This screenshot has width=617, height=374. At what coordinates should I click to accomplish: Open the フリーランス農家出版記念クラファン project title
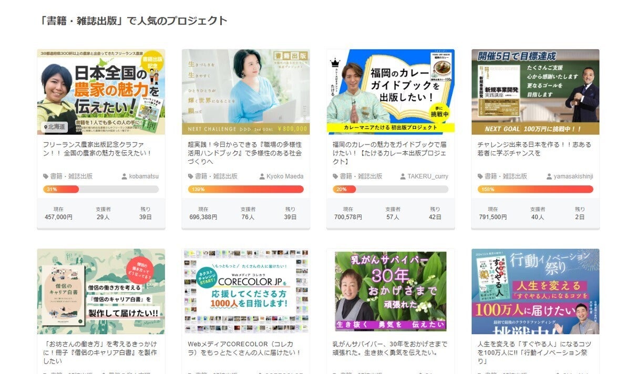(x=97, y=149)
